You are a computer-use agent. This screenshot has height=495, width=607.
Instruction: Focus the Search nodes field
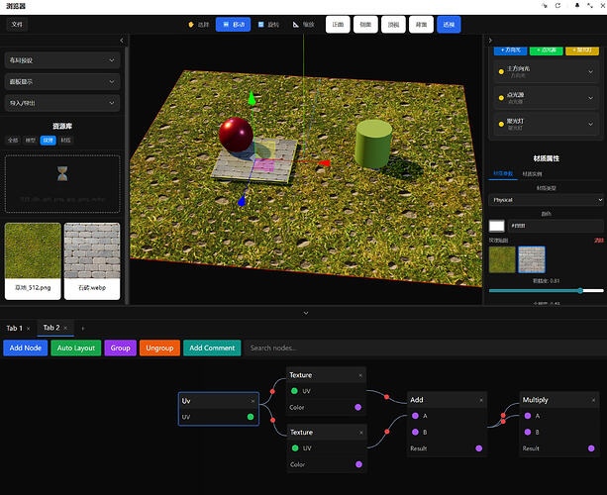[426, 347]
